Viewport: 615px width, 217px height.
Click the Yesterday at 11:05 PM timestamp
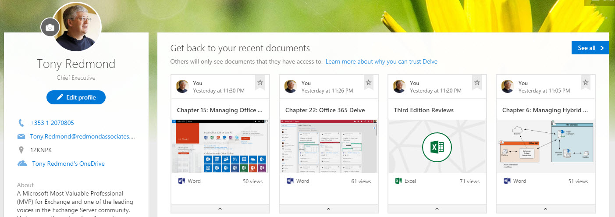544,91
